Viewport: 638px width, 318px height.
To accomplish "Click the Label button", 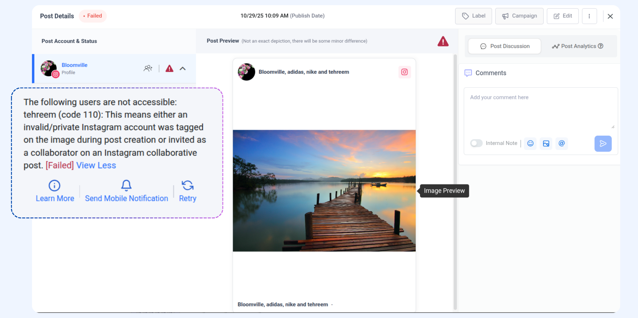I will [x=473, y=16].
